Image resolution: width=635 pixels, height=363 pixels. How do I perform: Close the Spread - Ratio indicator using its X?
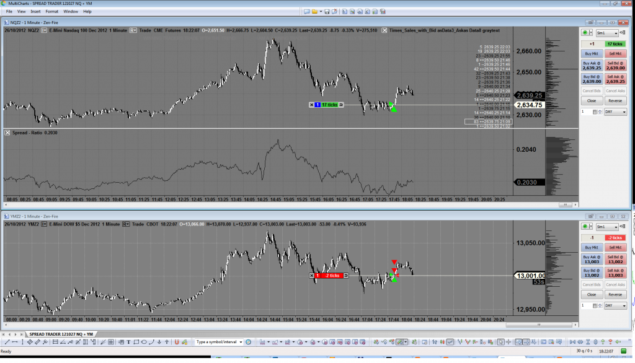[x=7, y=133]
